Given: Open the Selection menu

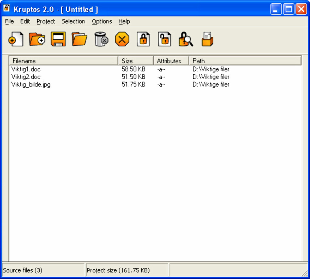Looking at the screenshot, I should tap(73, 21).
